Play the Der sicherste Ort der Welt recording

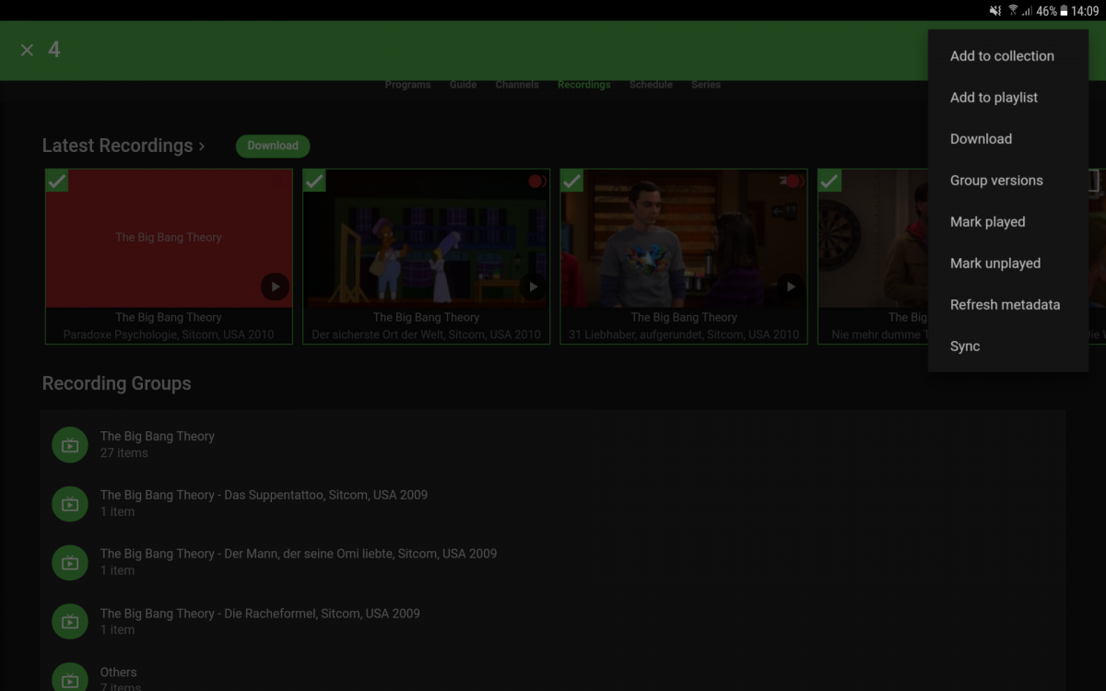(533, 287)
